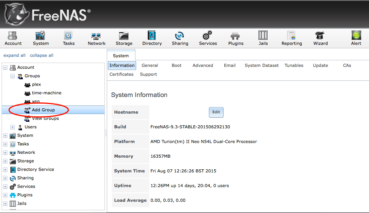Switch to the Support tab
This screenshot has height=213, width=369.
tap(148, 74)
